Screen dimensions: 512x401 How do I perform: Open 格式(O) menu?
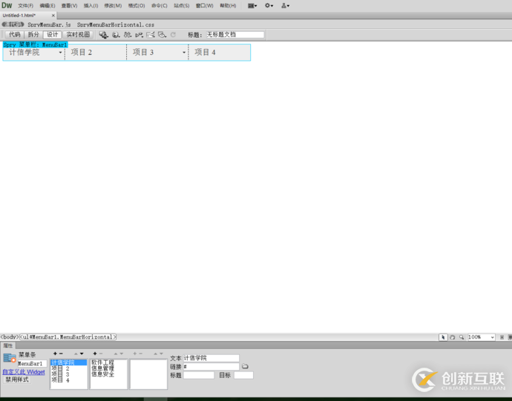pyautogui.click(x=137, y=5)
